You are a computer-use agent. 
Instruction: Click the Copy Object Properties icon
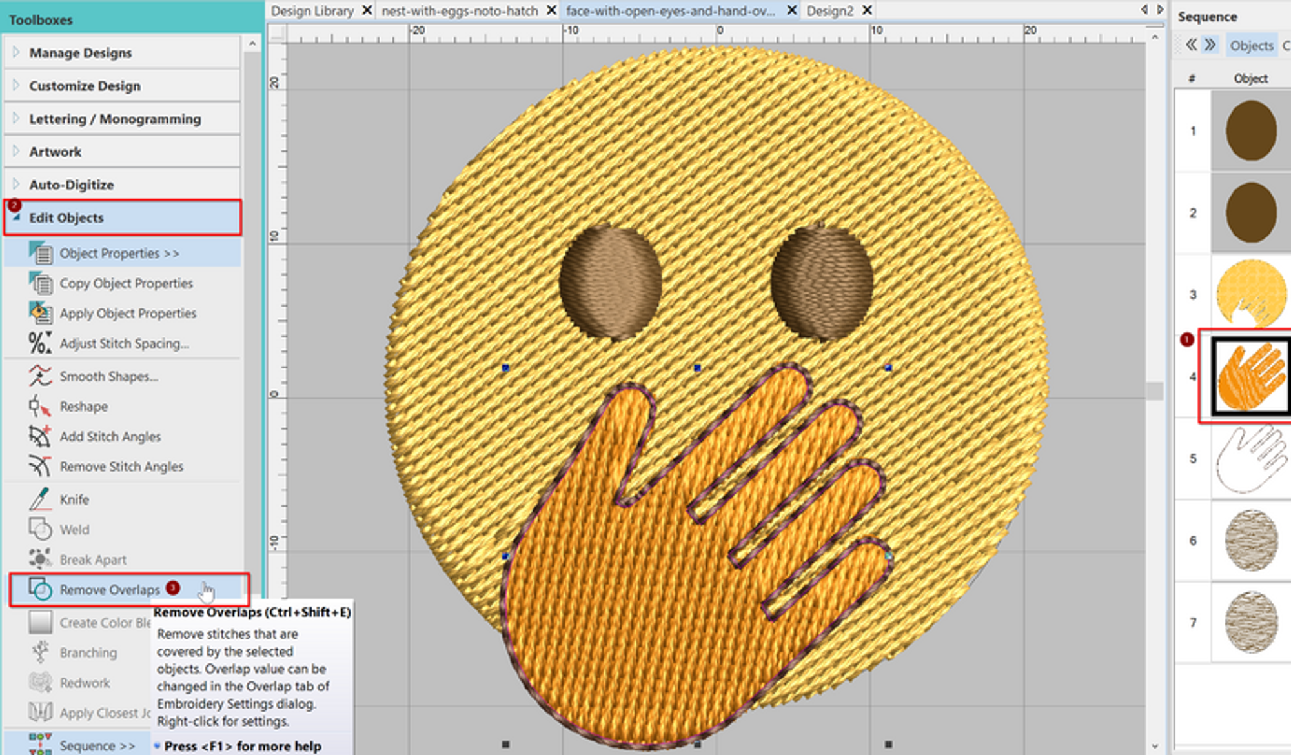41,283
